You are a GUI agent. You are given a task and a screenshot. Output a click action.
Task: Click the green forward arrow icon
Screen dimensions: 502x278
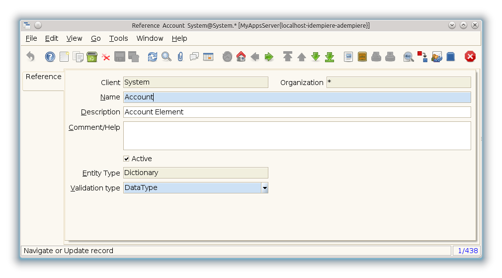[269, 57]
